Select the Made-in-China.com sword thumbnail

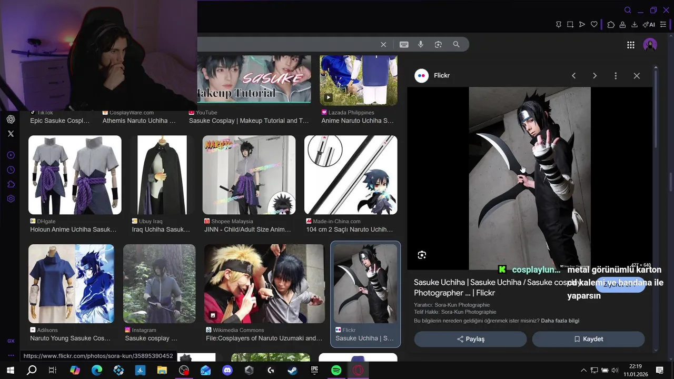click(x=351, y=175)
